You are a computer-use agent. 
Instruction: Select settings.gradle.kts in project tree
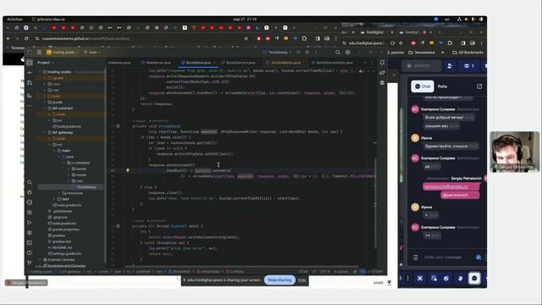(64, 253)
